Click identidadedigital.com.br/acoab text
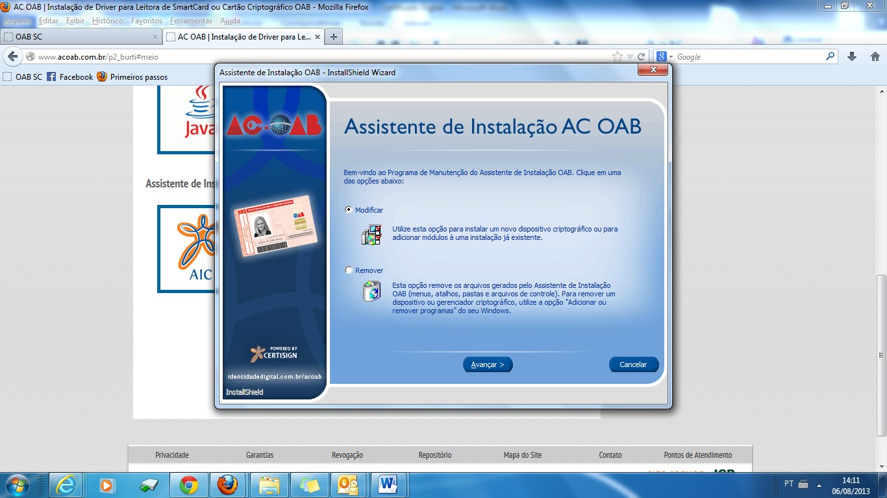The image size is (887, 498). pos(275,377)
